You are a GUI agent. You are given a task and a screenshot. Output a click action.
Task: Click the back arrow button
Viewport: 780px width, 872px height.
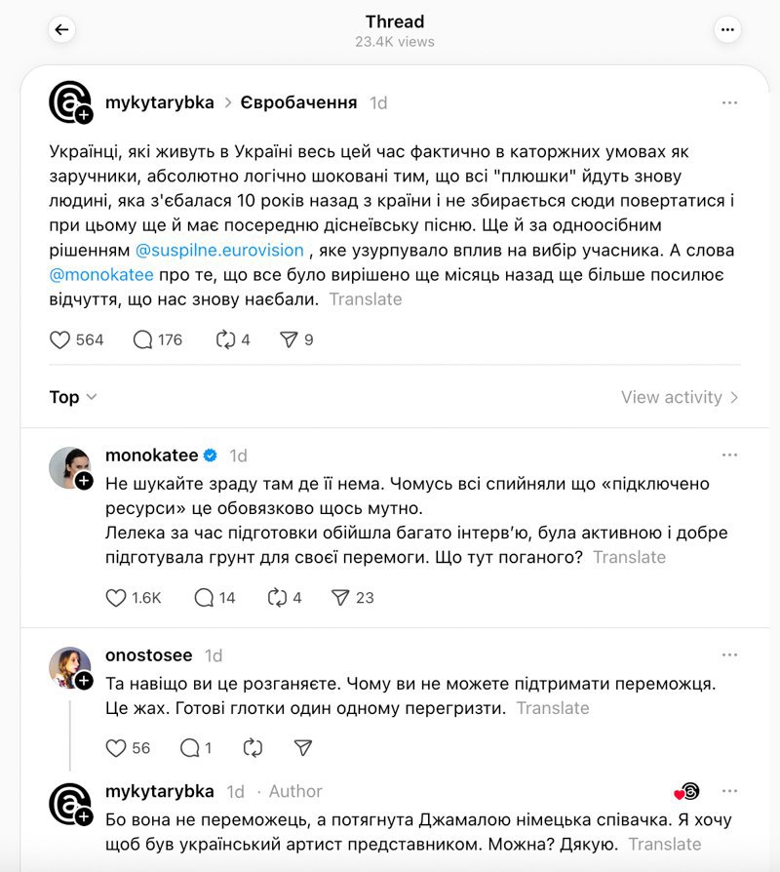coord(61,29)
